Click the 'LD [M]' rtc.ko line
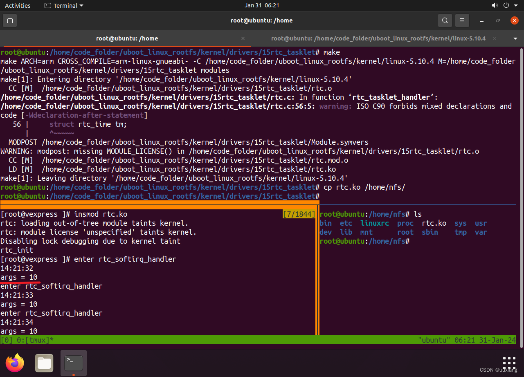The image size is (524, 377). point(172,169)
